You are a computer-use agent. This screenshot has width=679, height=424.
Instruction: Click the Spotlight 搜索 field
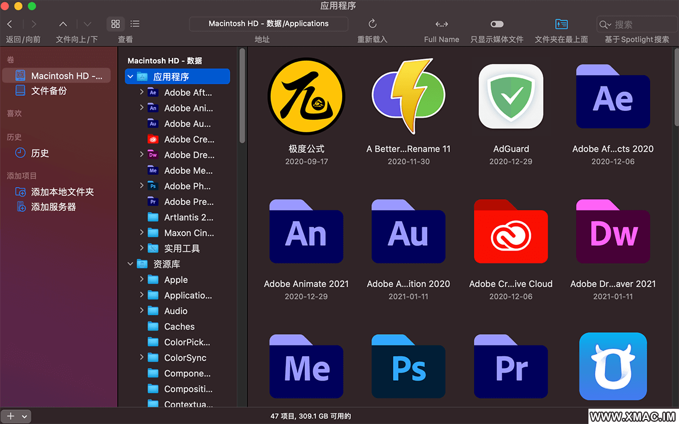(x=637, y=24)
